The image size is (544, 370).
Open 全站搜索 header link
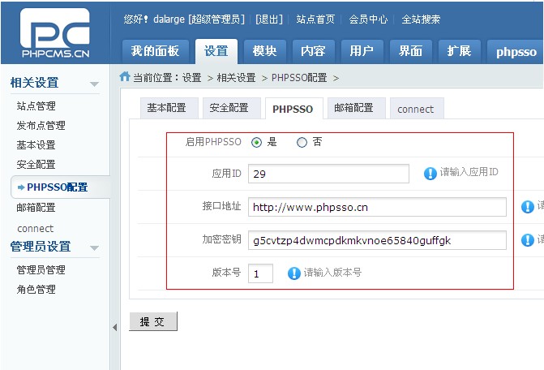[421, 19]
